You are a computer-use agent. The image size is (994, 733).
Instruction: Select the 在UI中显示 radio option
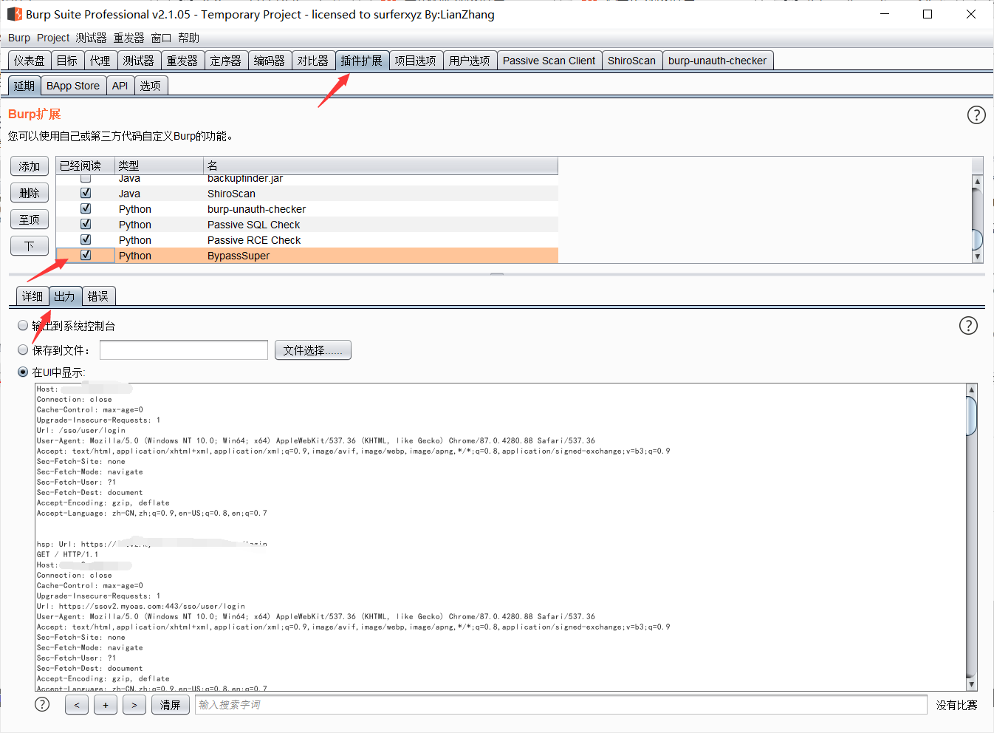[23, 372]
